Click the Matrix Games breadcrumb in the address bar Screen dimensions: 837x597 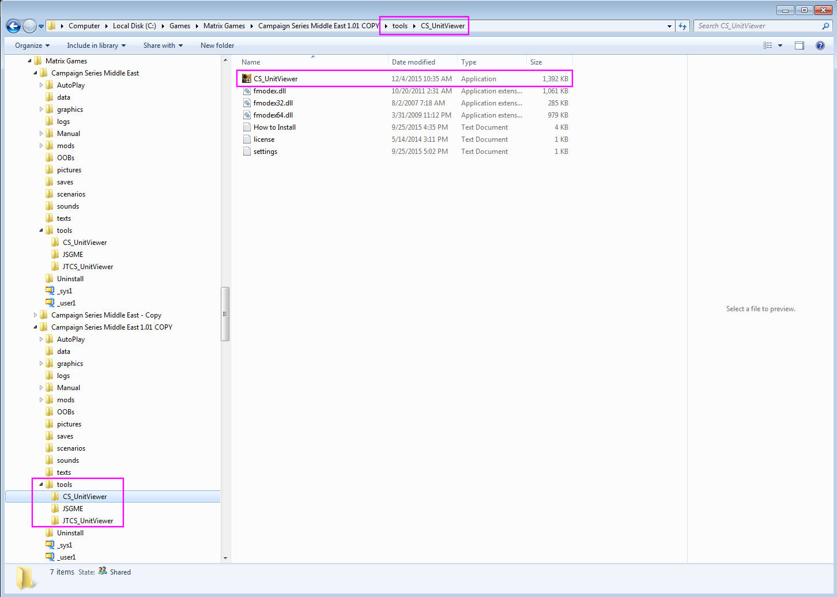click(224, 26)
